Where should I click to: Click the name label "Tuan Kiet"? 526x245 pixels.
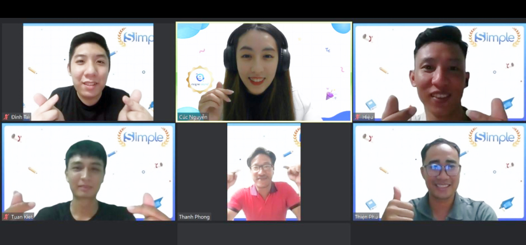[x=22, y=216]
